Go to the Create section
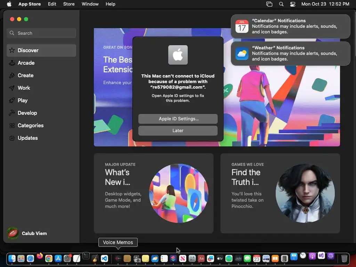Viewport: 356px width, 267px height. tap(41, 75)
